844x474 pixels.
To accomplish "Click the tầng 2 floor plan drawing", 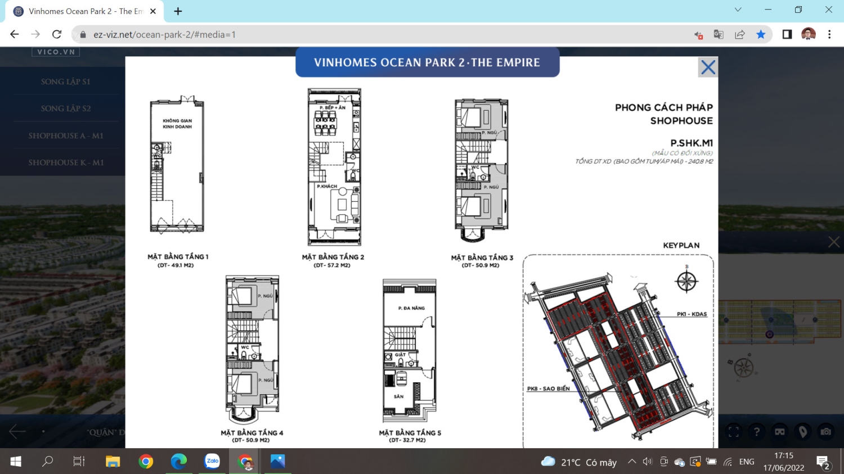I will (334, 166).
